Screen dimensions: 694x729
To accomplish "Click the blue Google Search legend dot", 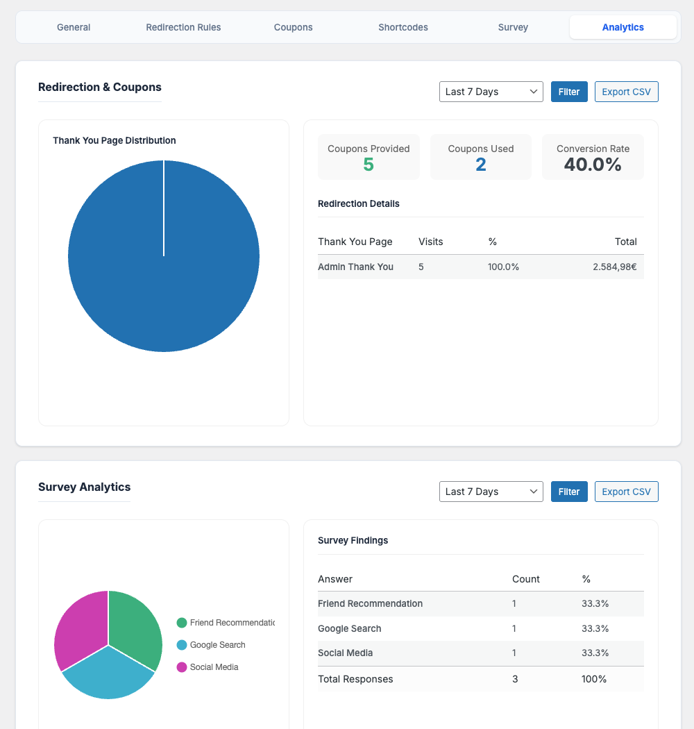I will [182, 645].
